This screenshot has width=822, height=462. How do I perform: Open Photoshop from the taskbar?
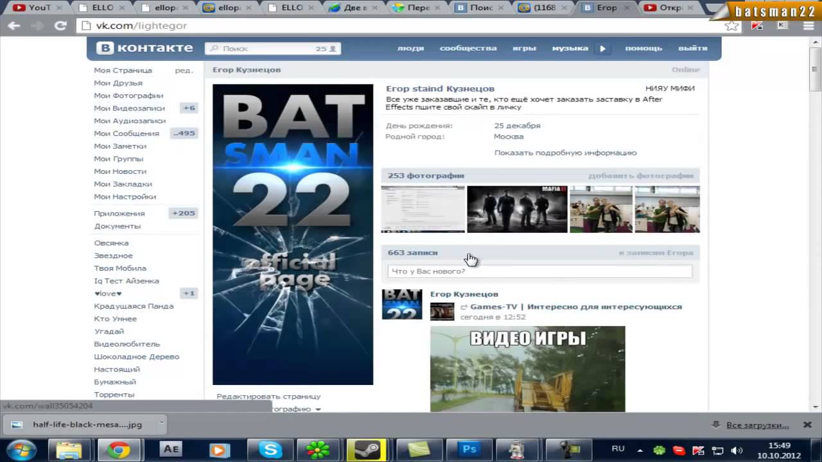(469, 450)
